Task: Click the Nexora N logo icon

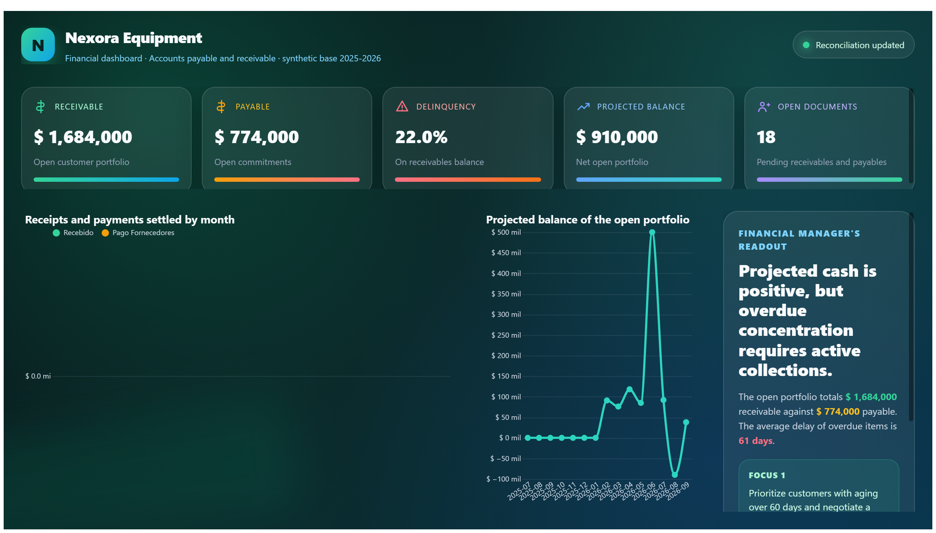Action: click(38, 45)
